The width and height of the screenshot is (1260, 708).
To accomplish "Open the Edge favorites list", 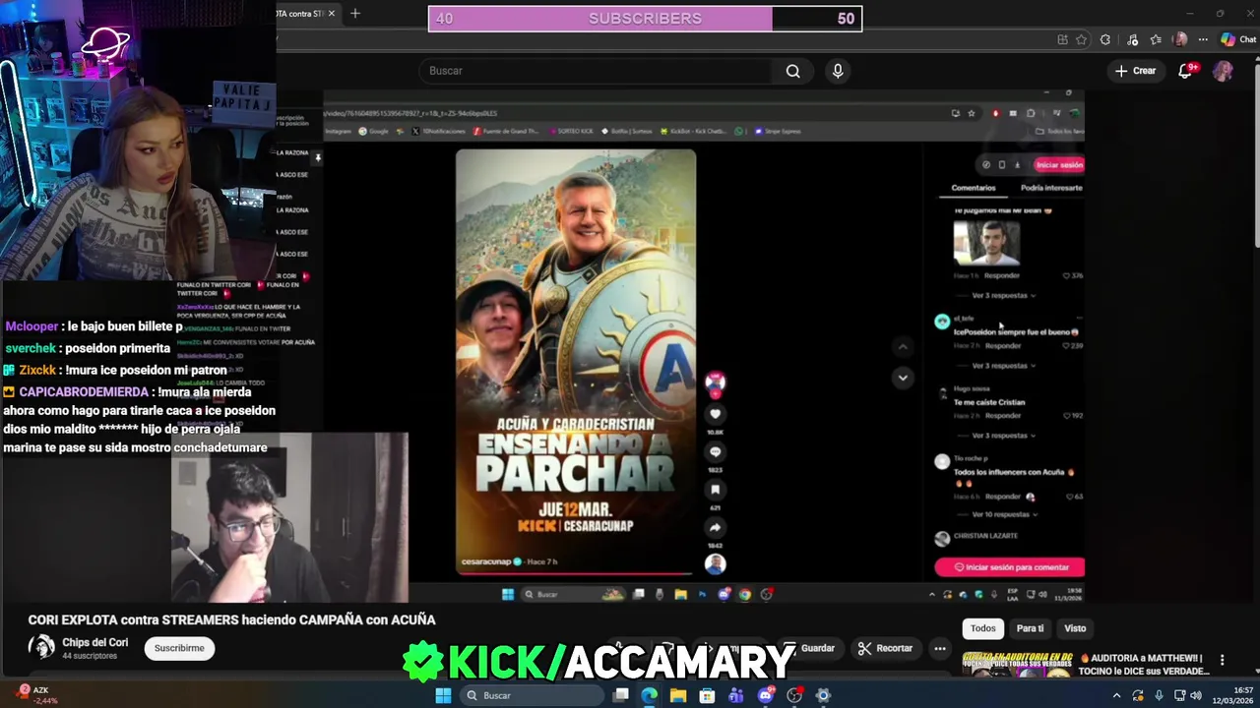I will (x=1156, y=40).
